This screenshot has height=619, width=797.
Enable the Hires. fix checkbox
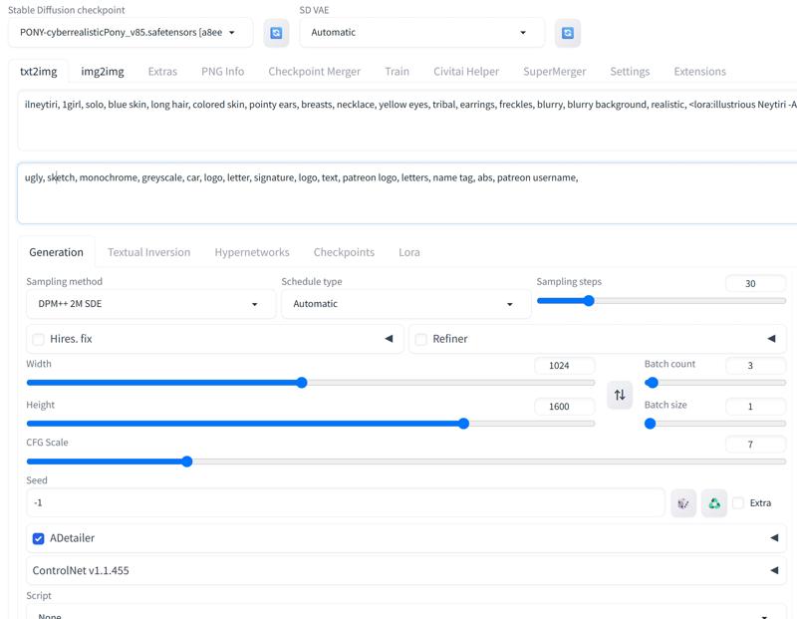tap(39, 339)
